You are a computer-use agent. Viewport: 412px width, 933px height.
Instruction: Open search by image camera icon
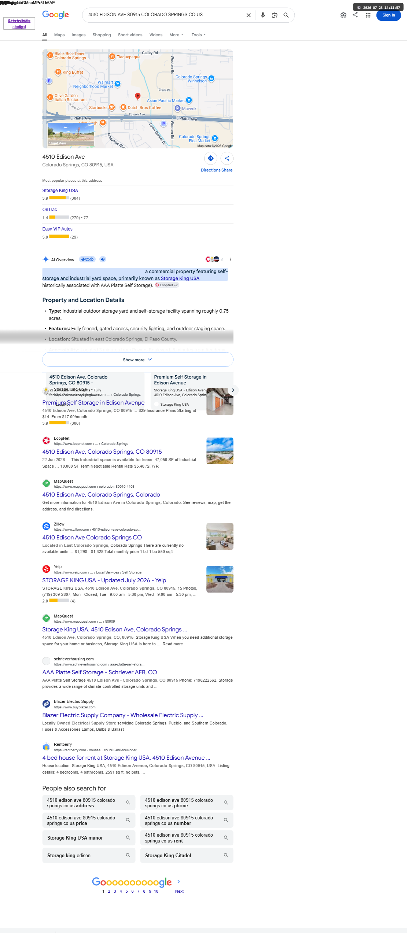(275, 15)
